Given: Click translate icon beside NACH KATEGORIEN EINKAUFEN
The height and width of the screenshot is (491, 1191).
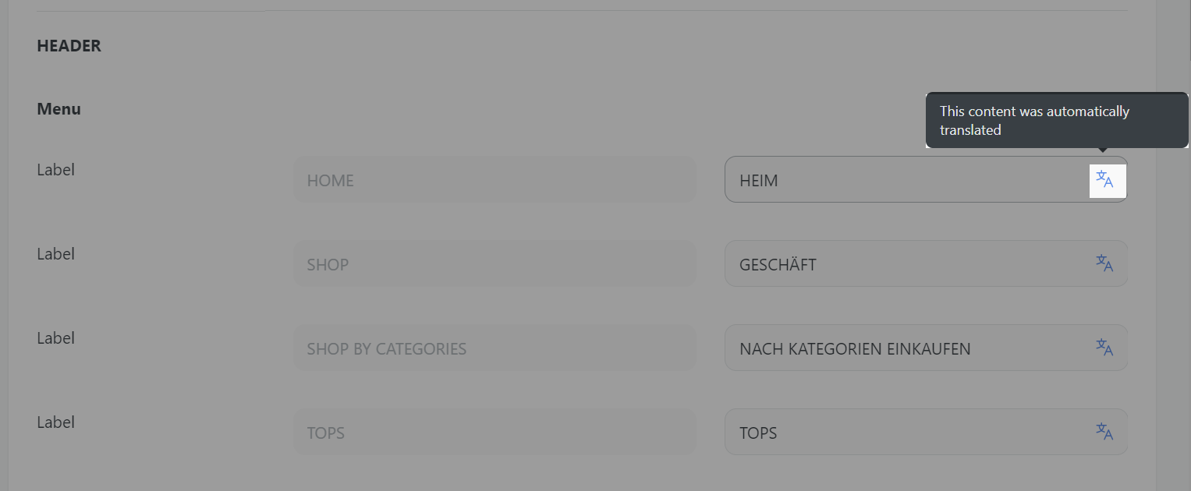Looking at the screenshot, I should (1104, 348).
